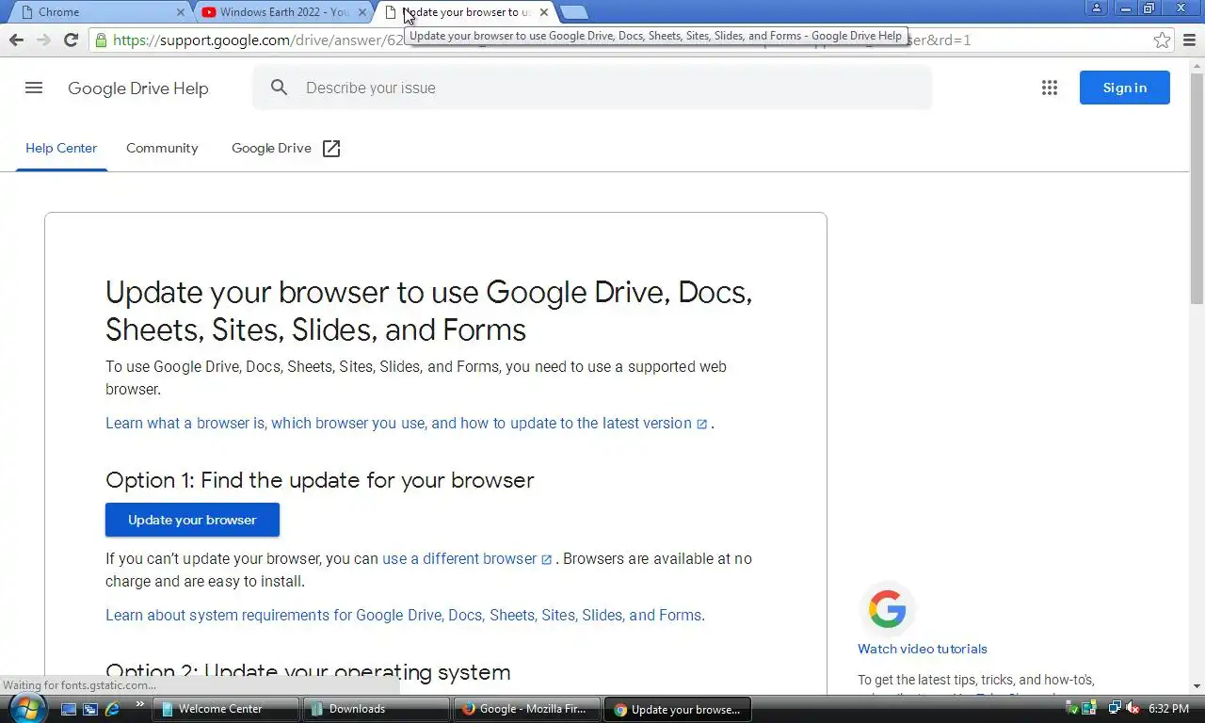The width and height of the screenshot is (1205, 723).
Task: Open the Windows Start menu
Action: click(x=25, y=708)
